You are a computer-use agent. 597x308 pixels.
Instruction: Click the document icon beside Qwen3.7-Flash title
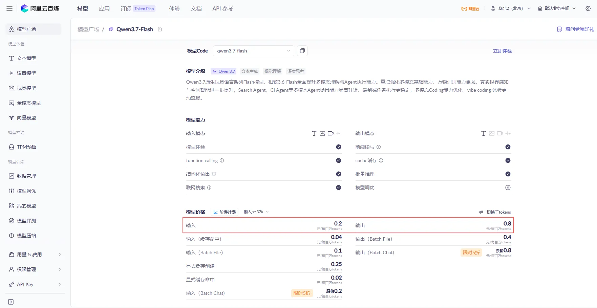tap(160, 29)
